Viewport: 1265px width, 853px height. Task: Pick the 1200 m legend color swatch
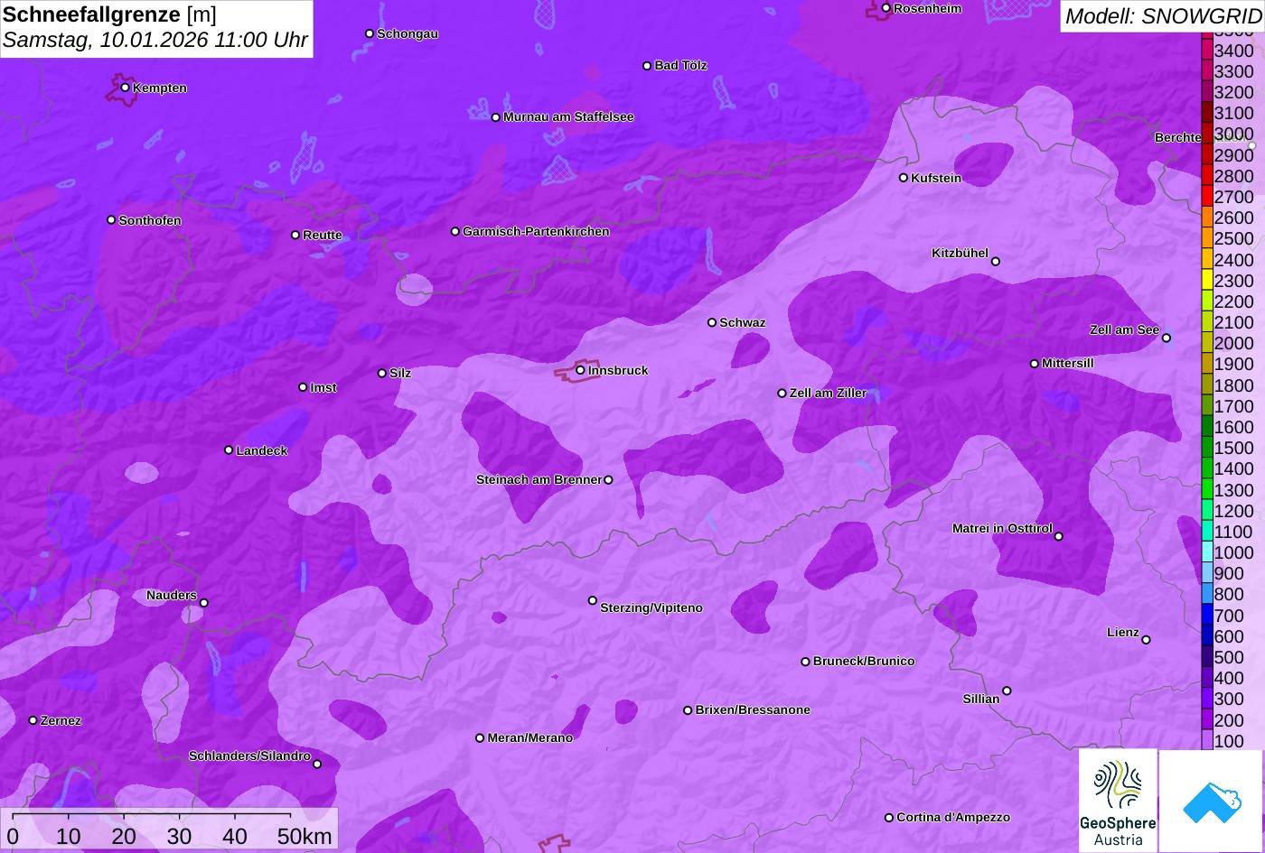tap(1206, 511)
